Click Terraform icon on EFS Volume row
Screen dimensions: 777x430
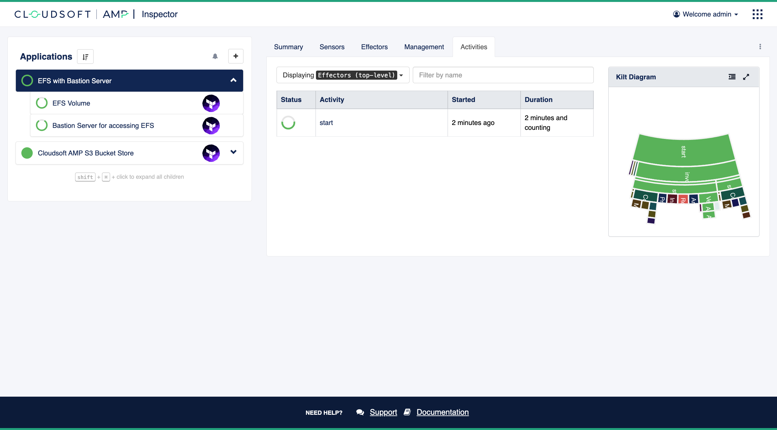(211, 103)
